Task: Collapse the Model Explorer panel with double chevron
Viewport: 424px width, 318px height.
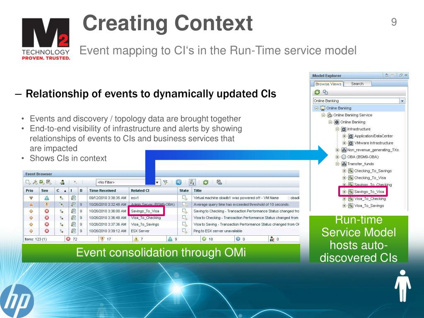Action: (x=406, y=75)
